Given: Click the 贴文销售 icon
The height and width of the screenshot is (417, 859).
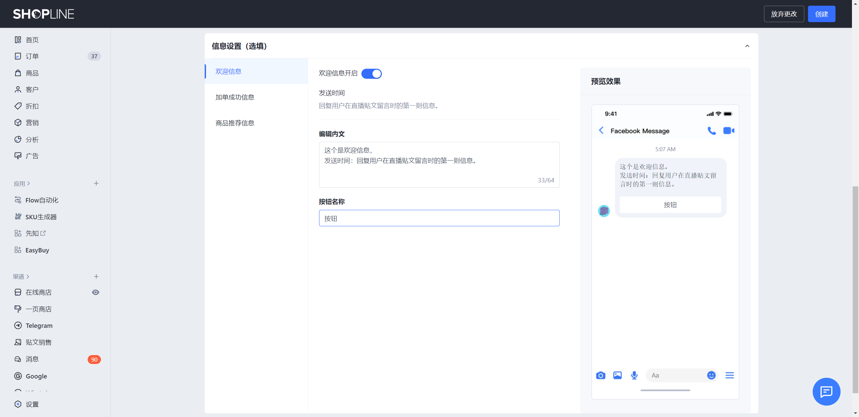Looking at the screenshot, I should 18,342.
